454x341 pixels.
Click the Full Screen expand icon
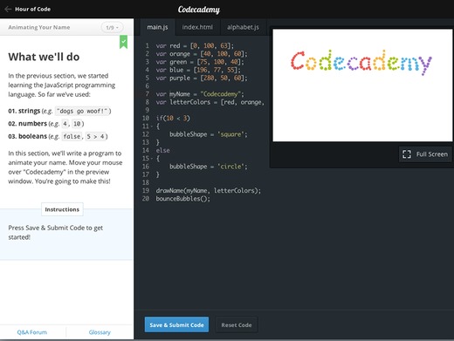407,154
